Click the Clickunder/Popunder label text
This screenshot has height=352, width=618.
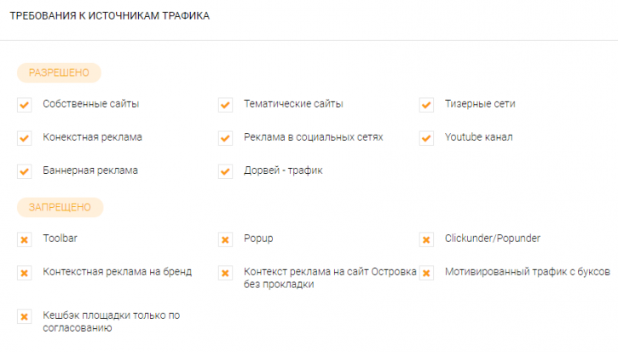coord(493,239)
